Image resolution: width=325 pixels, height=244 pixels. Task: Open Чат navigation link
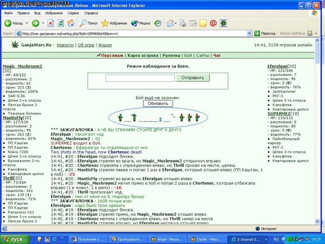[x=217, y=55]
